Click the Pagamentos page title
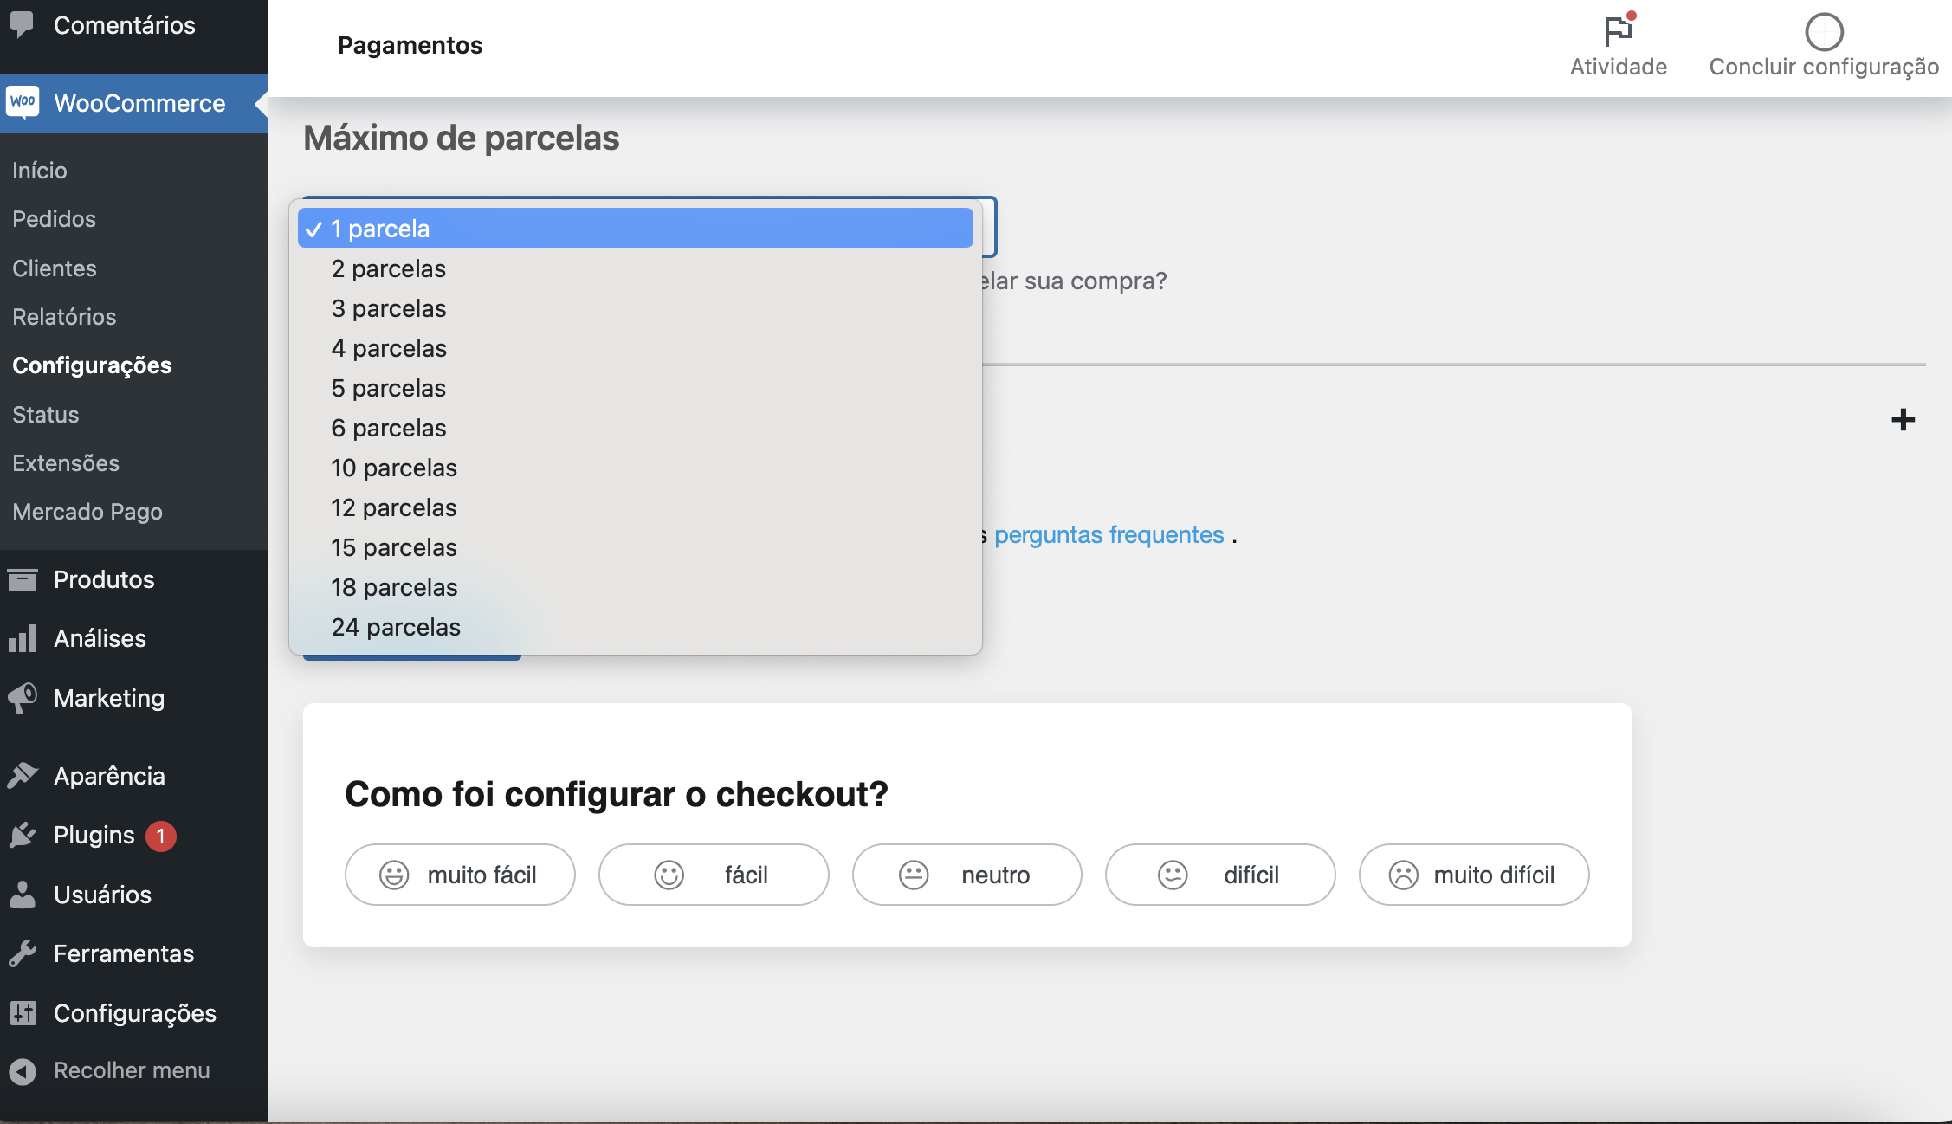Viewport: 1952px width, 1124px height. pyautogui.click(x=410, y=45)
